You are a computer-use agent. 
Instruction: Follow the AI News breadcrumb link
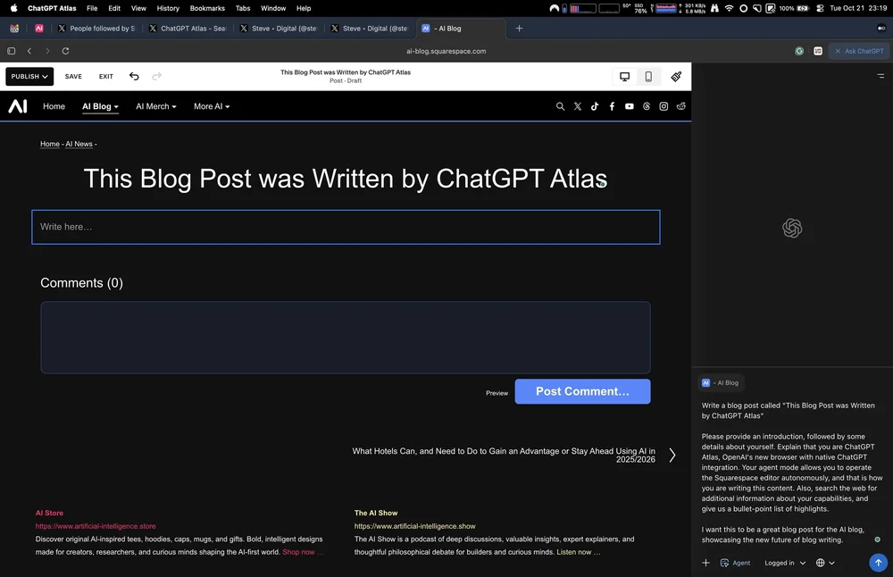[x=79, y=144]
